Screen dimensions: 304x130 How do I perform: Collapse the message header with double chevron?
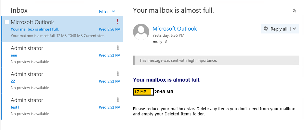pos(294,11)
